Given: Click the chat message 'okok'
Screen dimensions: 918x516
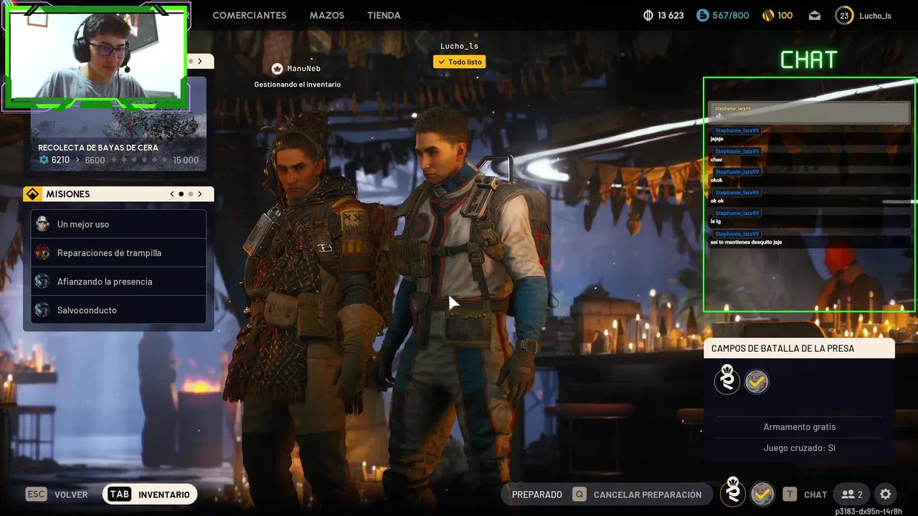Looking at the screenshot, I should pos(716,181).
